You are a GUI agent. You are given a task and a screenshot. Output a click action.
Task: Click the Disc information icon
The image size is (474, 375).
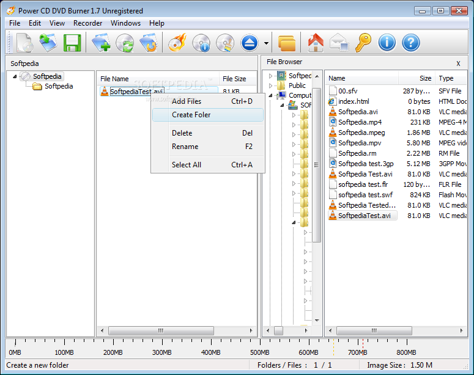[x=201, y=43]
